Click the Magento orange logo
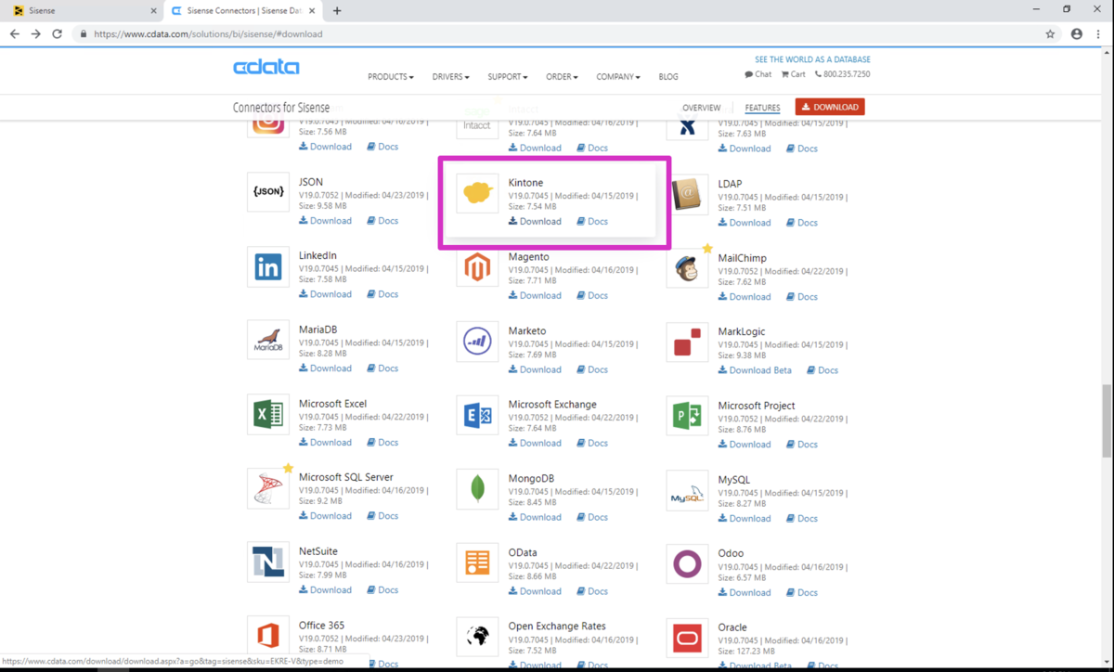The width and height of the screenshot is (1114, 672). point(477,267)
